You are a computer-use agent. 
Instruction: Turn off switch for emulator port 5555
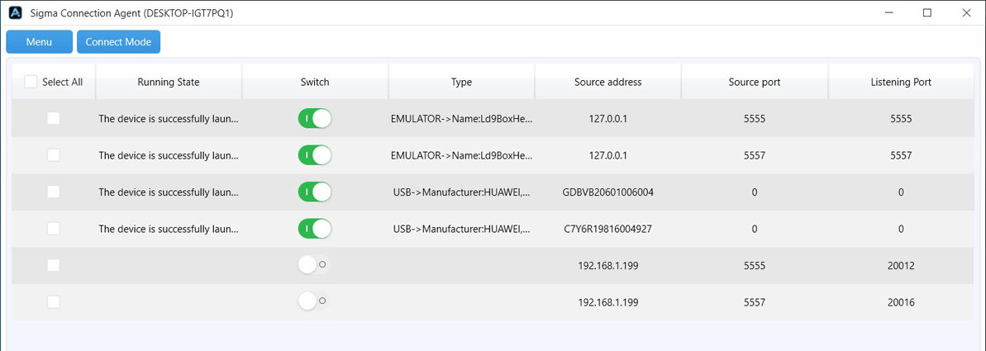pyautogui.click(x=315, y=118)
